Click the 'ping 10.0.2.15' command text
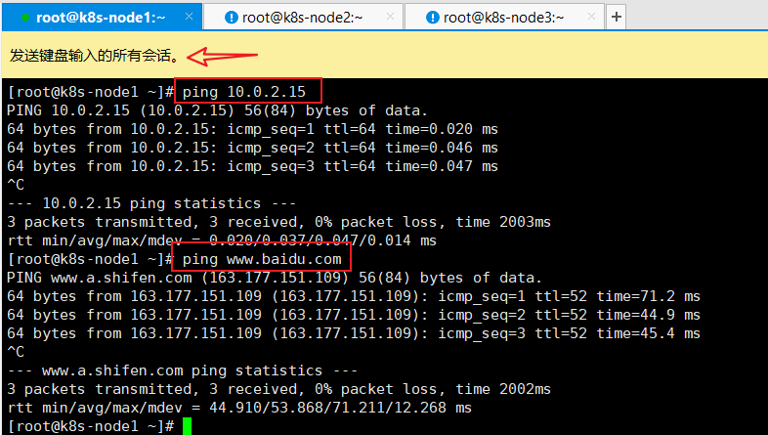Image resolution: width=768 pixels, height=435 pixels. tap(244, 92)
